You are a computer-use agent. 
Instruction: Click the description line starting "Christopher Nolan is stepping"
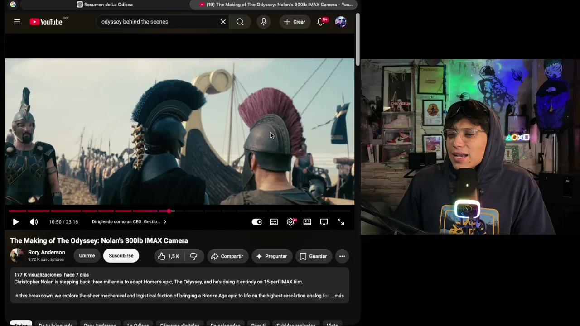click(x=159, y=282)
